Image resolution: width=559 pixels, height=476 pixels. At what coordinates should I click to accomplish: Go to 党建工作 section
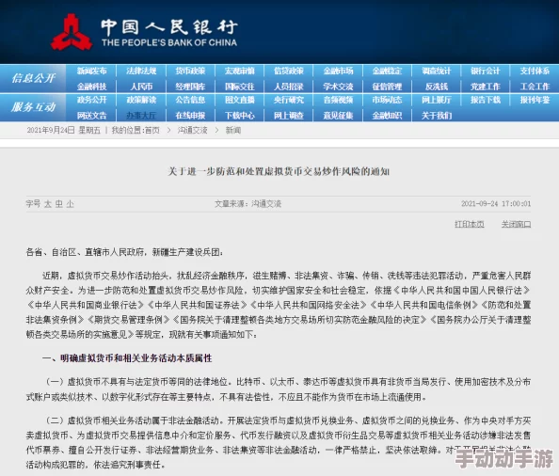[x=486, y=87]
